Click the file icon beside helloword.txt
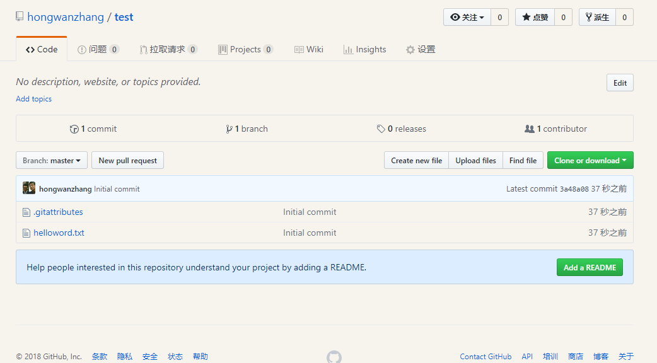 pyautogui.click(x=26, y=233)
